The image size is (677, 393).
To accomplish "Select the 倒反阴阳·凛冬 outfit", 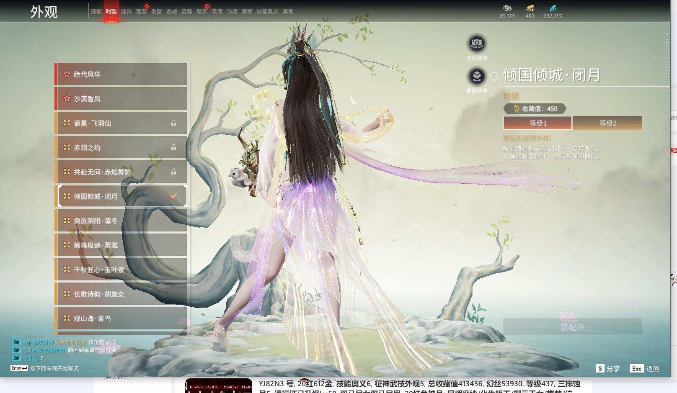I will pos(121,221).
